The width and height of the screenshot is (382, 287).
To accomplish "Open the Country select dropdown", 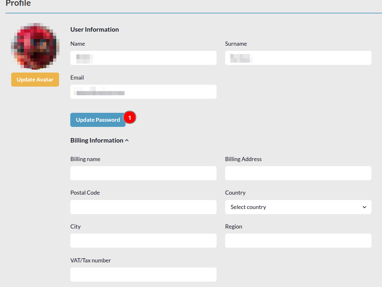I will pos(298,207).
